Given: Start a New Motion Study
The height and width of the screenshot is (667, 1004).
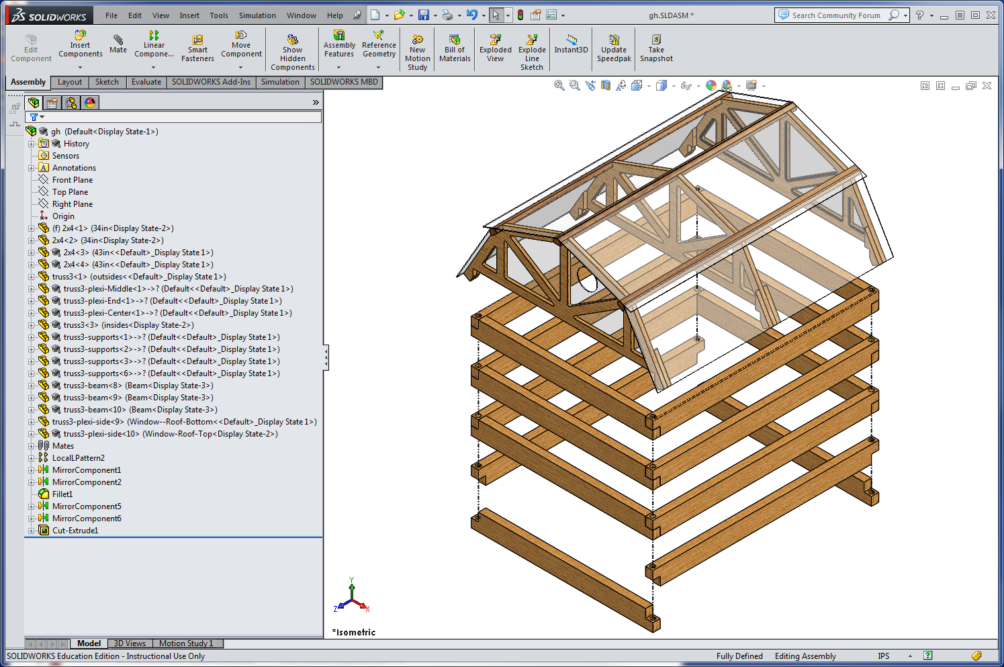Looking at the screenshot, I should tap(417, 52).
